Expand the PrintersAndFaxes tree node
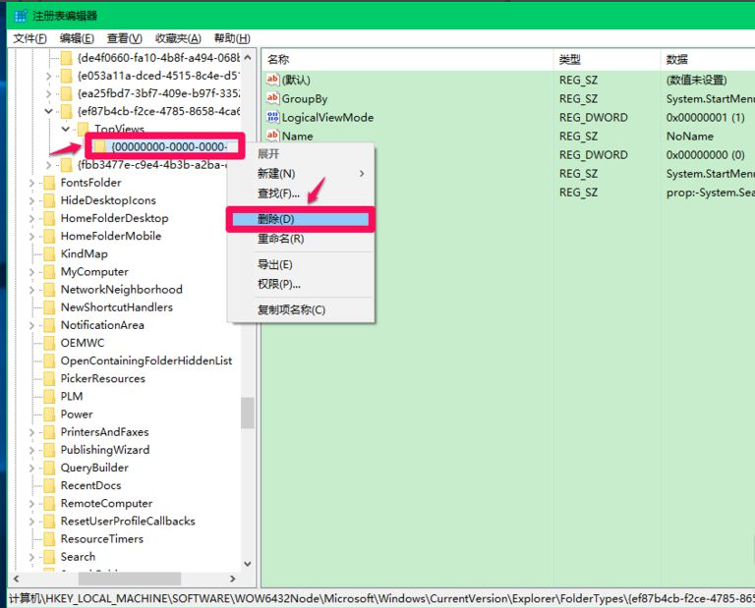This screenshot has width=755, height=608. pyautogui.click(x=32, y=432)
